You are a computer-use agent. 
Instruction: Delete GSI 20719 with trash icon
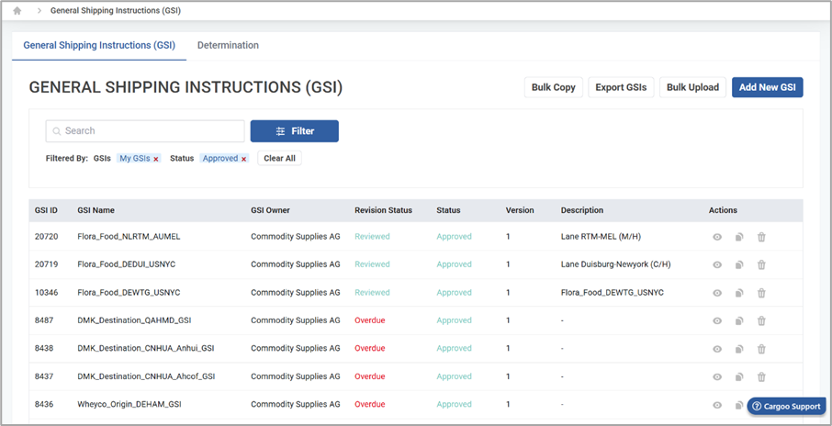[761, 264]
